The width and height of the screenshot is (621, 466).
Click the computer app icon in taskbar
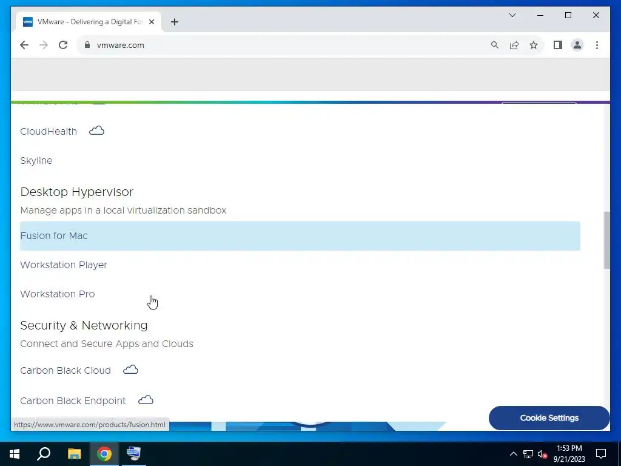(133, 454)
